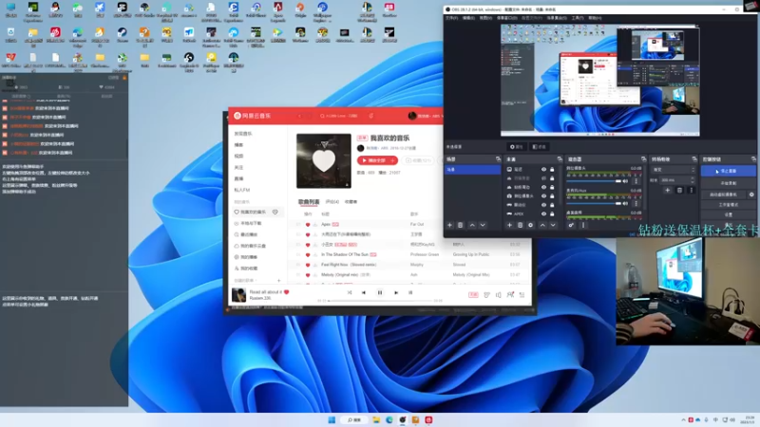Open 发现音乐 in NetEase sidebar

click(x=243, y=134)
